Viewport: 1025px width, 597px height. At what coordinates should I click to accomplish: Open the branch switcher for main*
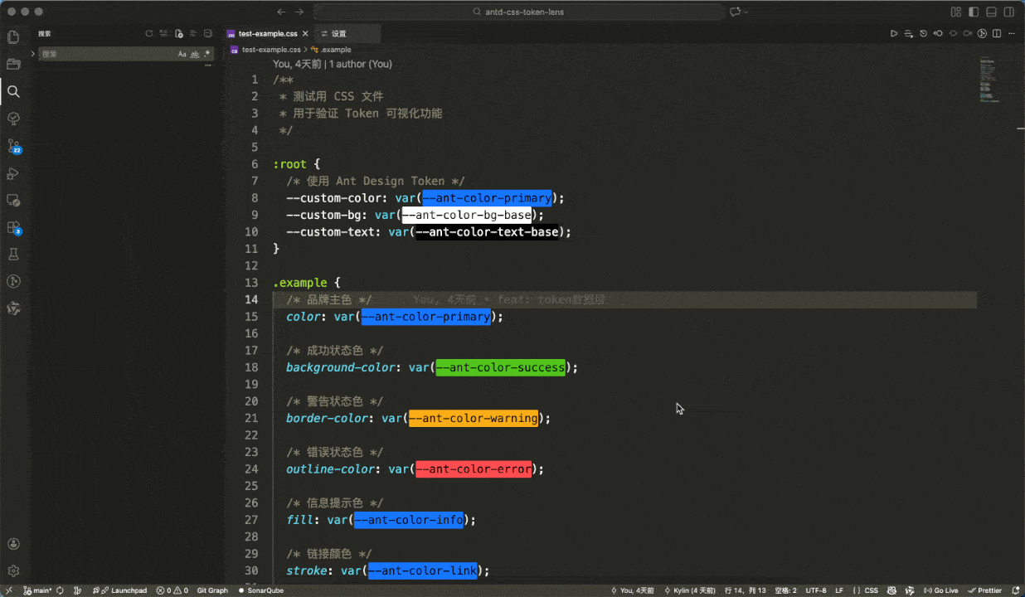38,590
